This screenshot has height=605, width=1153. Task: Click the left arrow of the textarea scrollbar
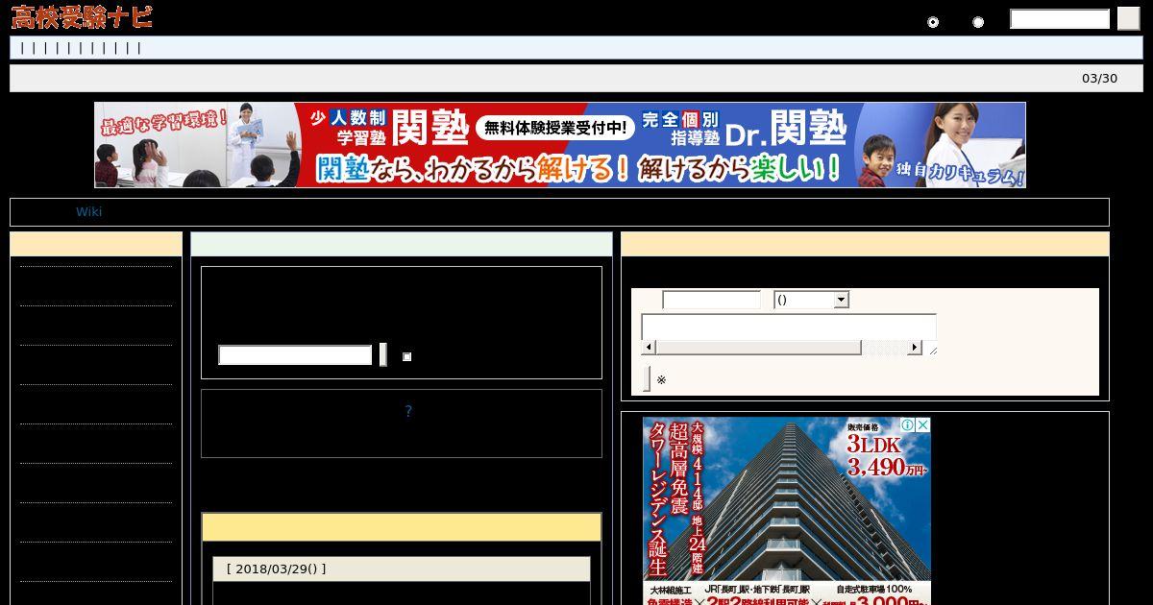point(649,348)
